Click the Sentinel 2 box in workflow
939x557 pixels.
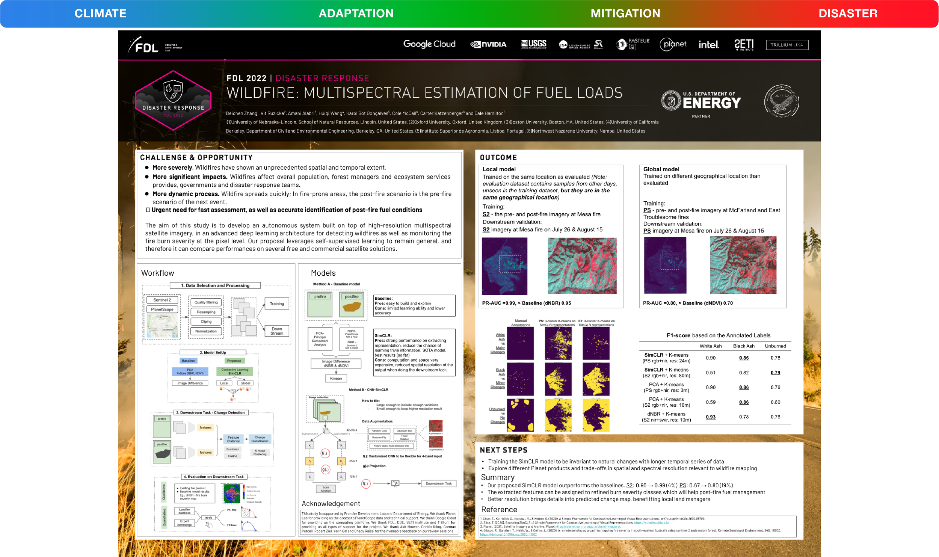click(162, 300)
